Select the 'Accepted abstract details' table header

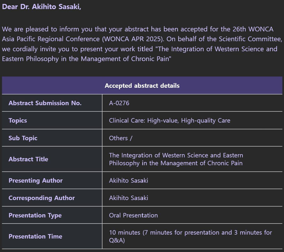pos(142,86)
